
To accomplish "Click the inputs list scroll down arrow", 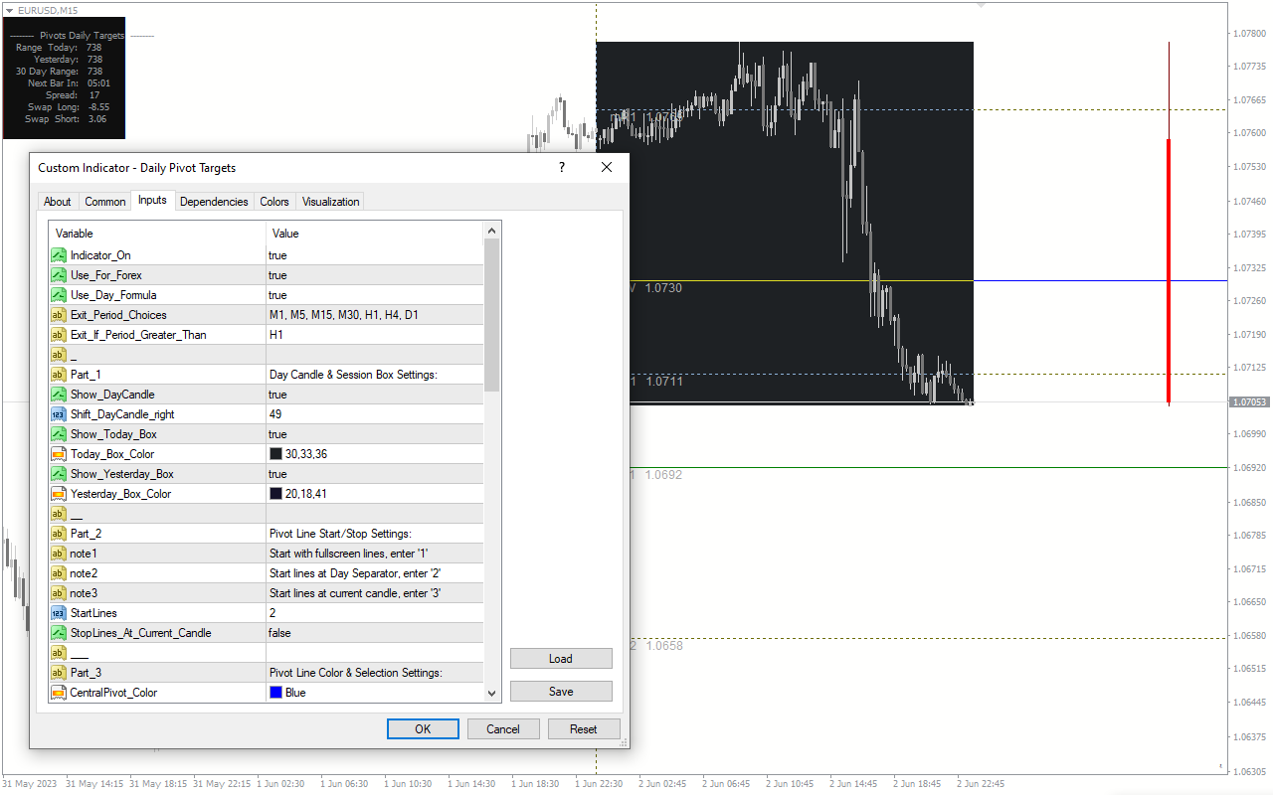I will 491,694.
